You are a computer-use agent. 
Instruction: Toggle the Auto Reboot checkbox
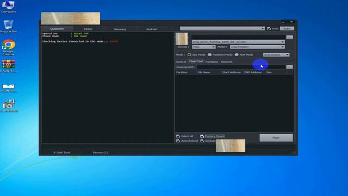coord(178,141)
